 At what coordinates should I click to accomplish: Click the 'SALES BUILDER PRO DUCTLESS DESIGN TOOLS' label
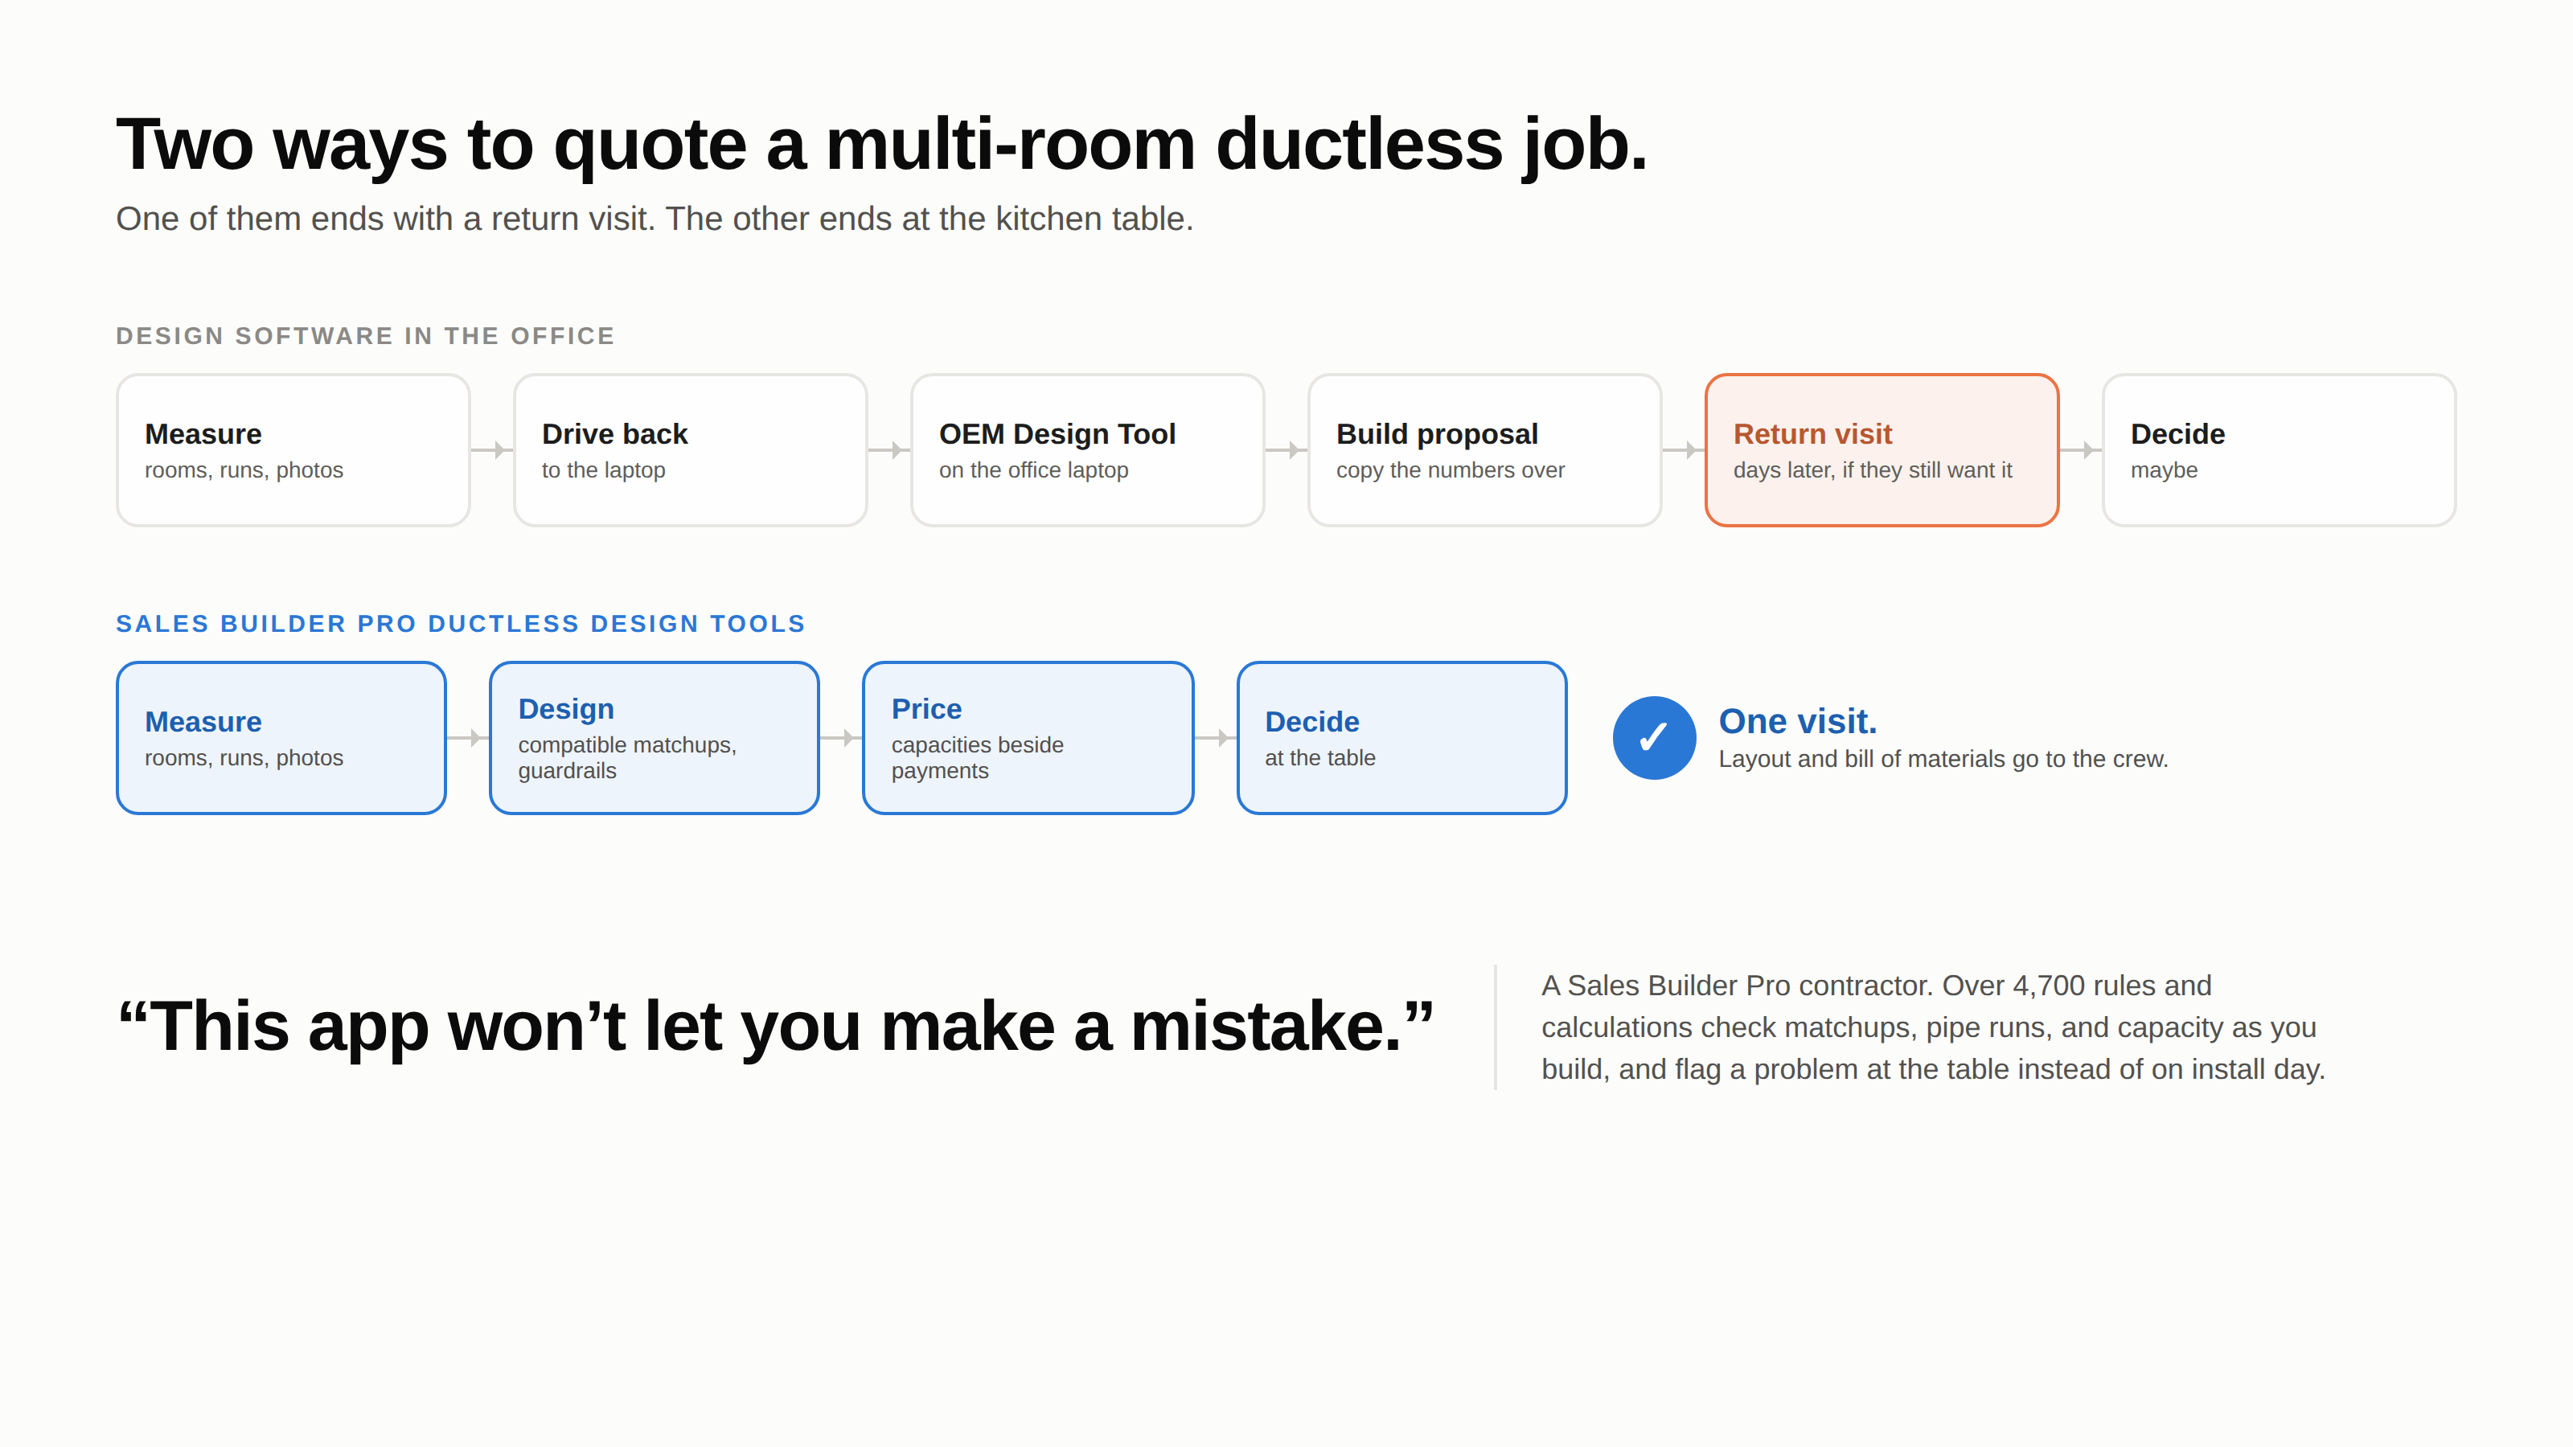click(461, 624)
